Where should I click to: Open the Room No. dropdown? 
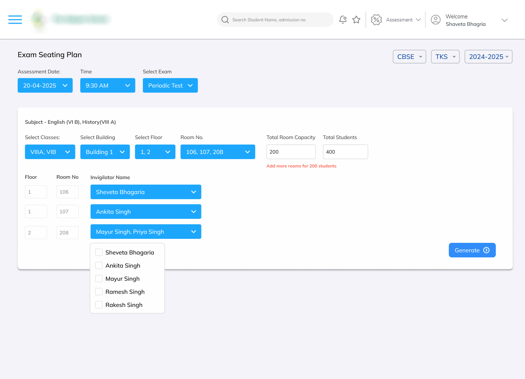coord(218,152)
